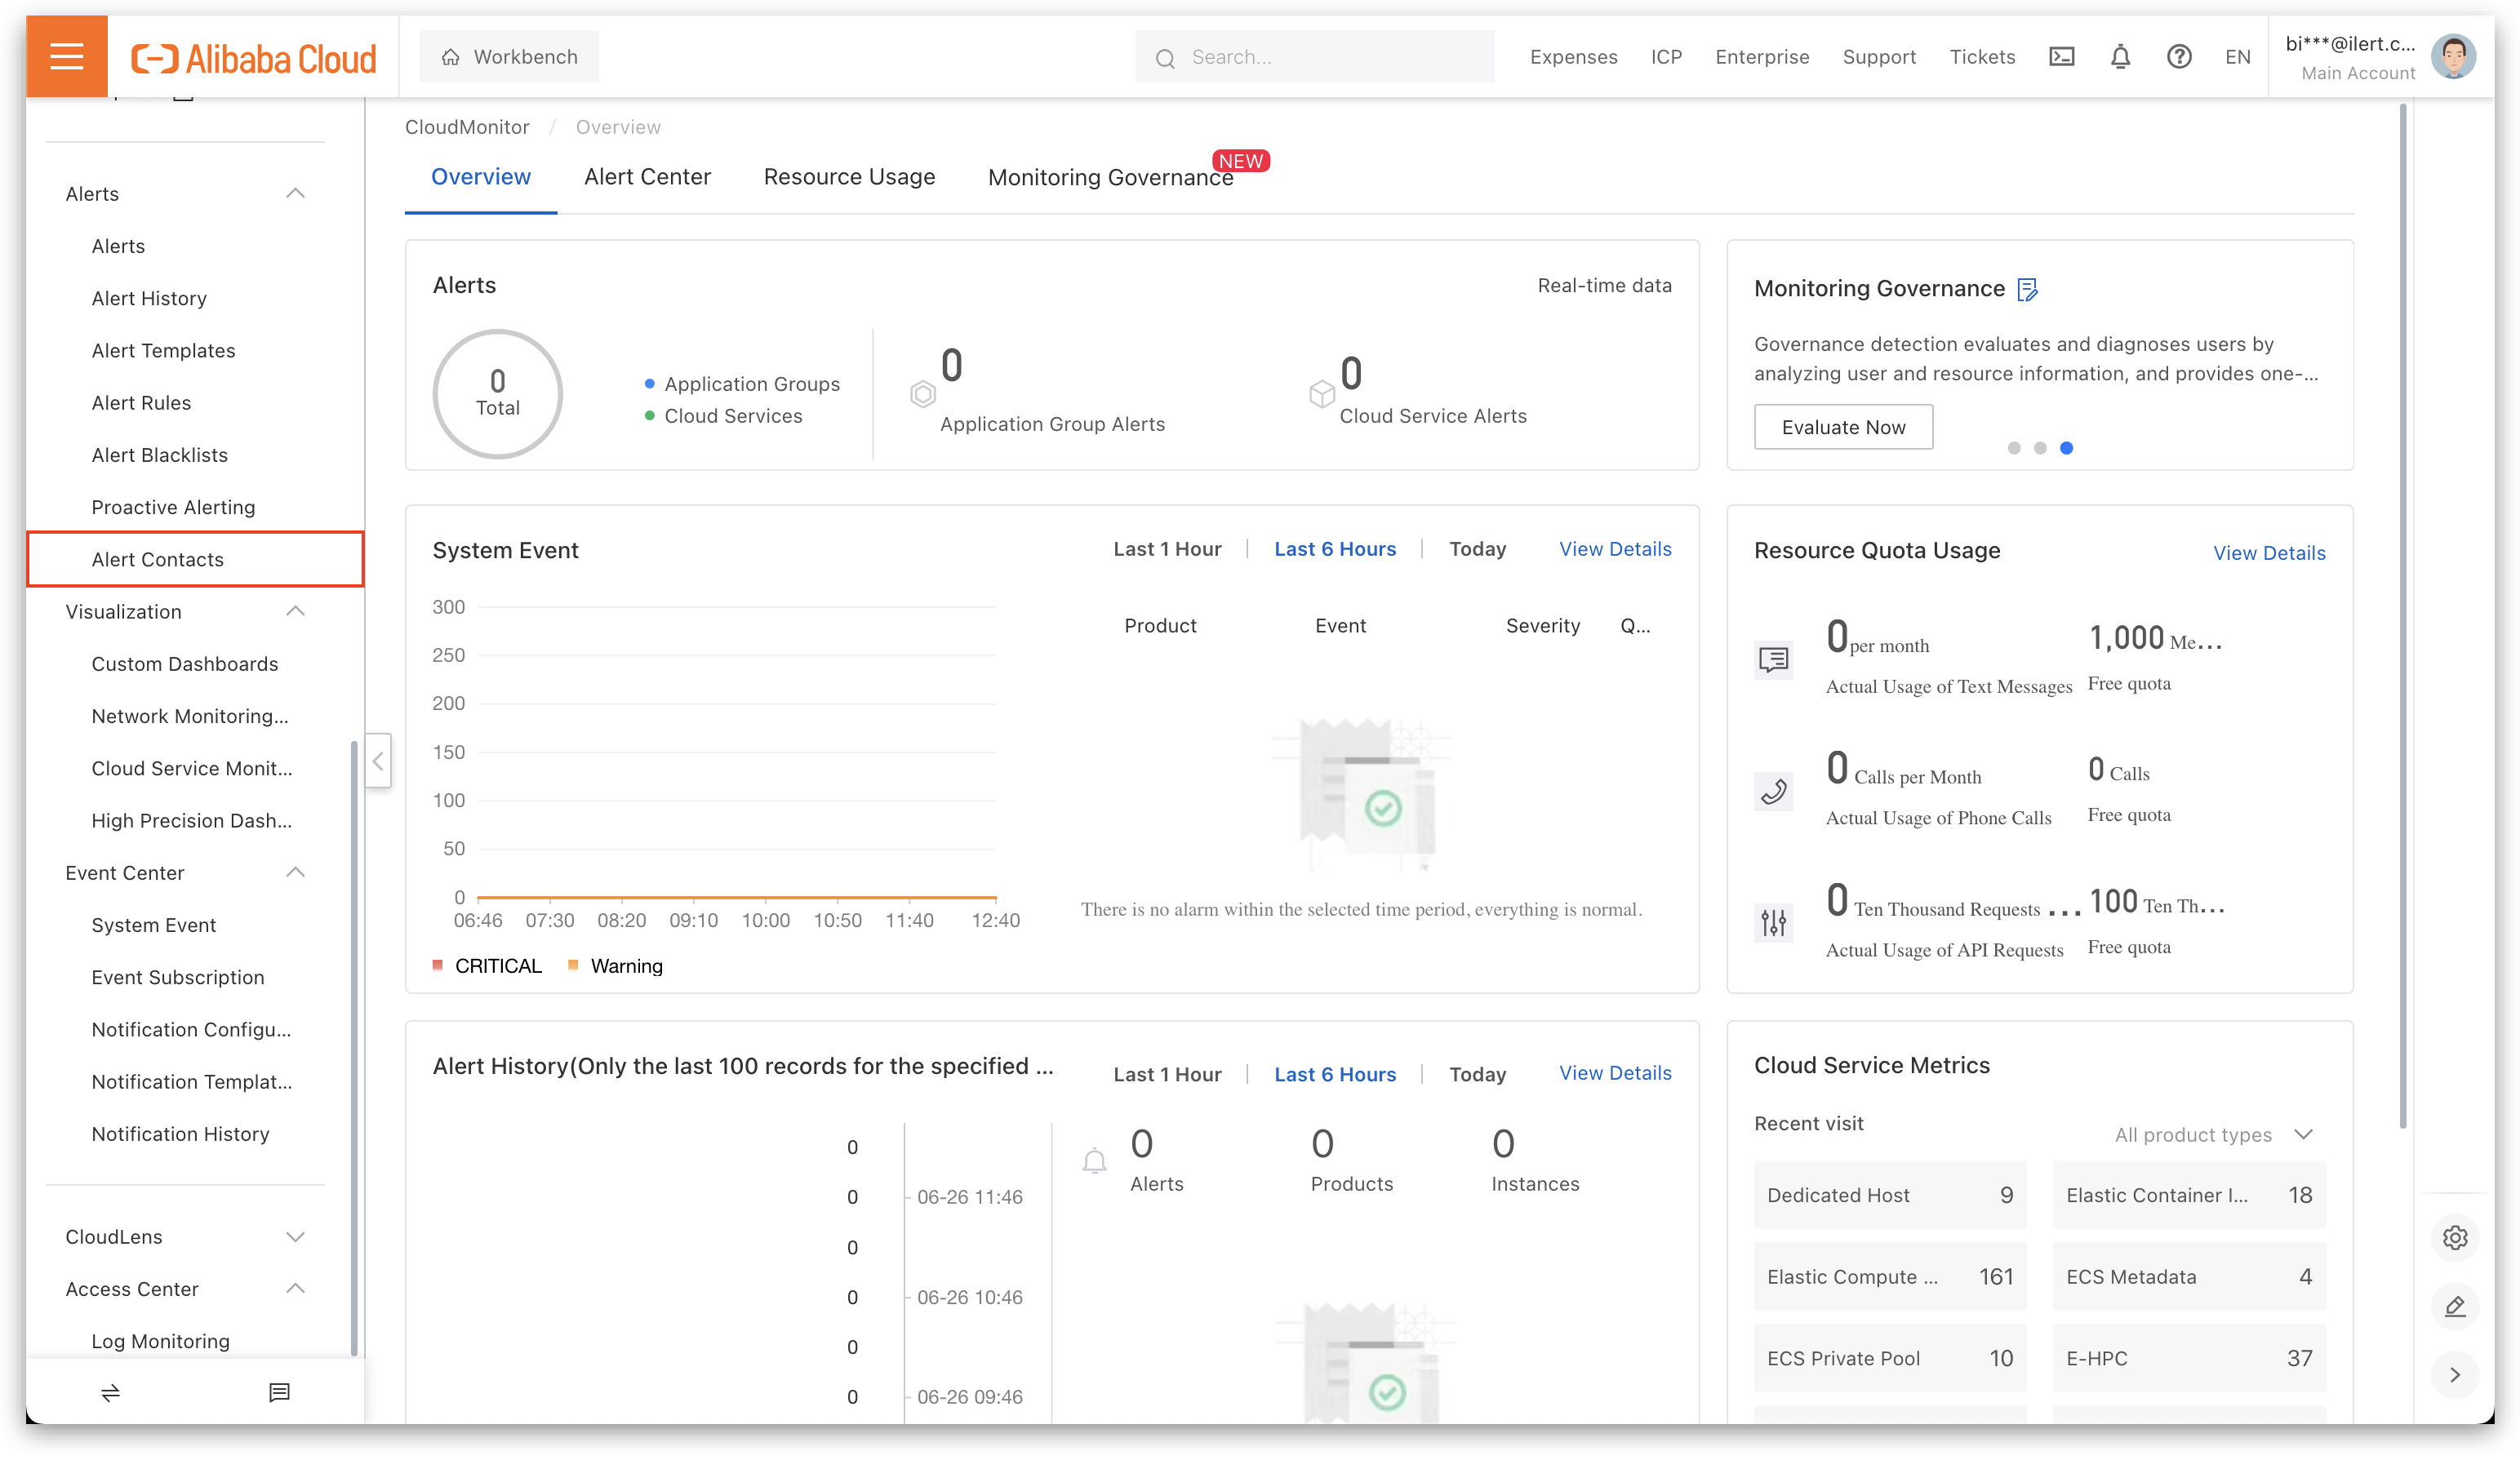The image size is (2520, 1460).
Task: Open the All product types dropdown
Action: (x=2213, y=1135)
